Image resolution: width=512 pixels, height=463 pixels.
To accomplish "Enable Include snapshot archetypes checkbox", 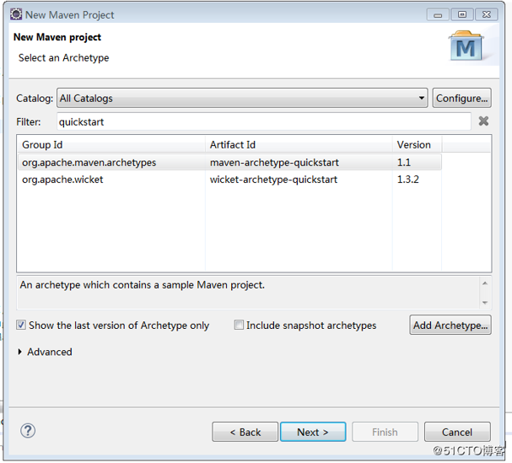I will point(239,325).
